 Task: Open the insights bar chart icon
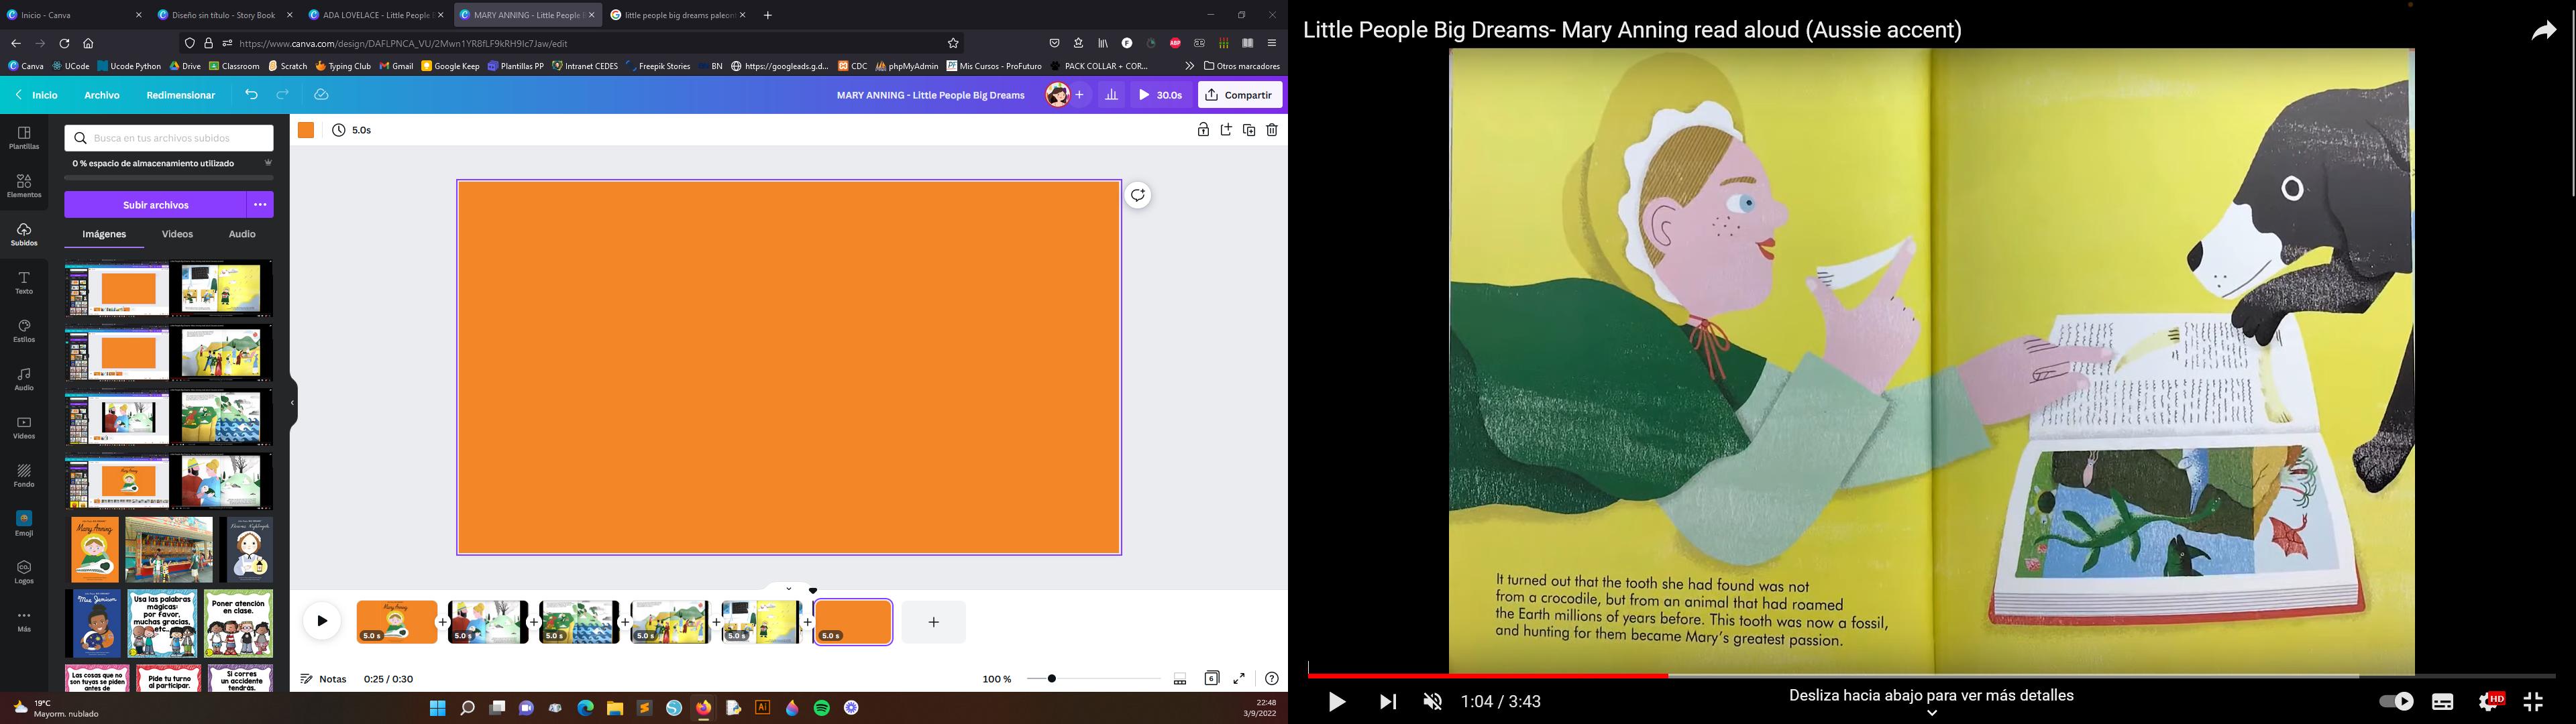pyautogui.click(x=1111, y=95)
